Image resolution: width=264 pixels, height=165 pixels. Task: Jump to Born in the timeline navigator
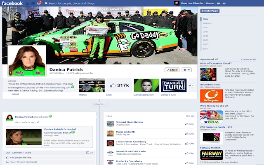[205, 48]
